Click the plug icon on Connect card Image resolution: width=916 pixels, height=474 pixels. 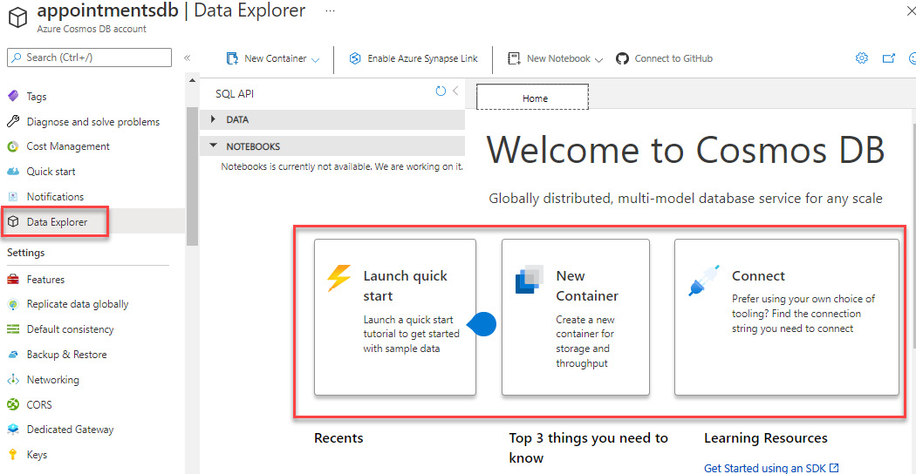tap(703, 282)
